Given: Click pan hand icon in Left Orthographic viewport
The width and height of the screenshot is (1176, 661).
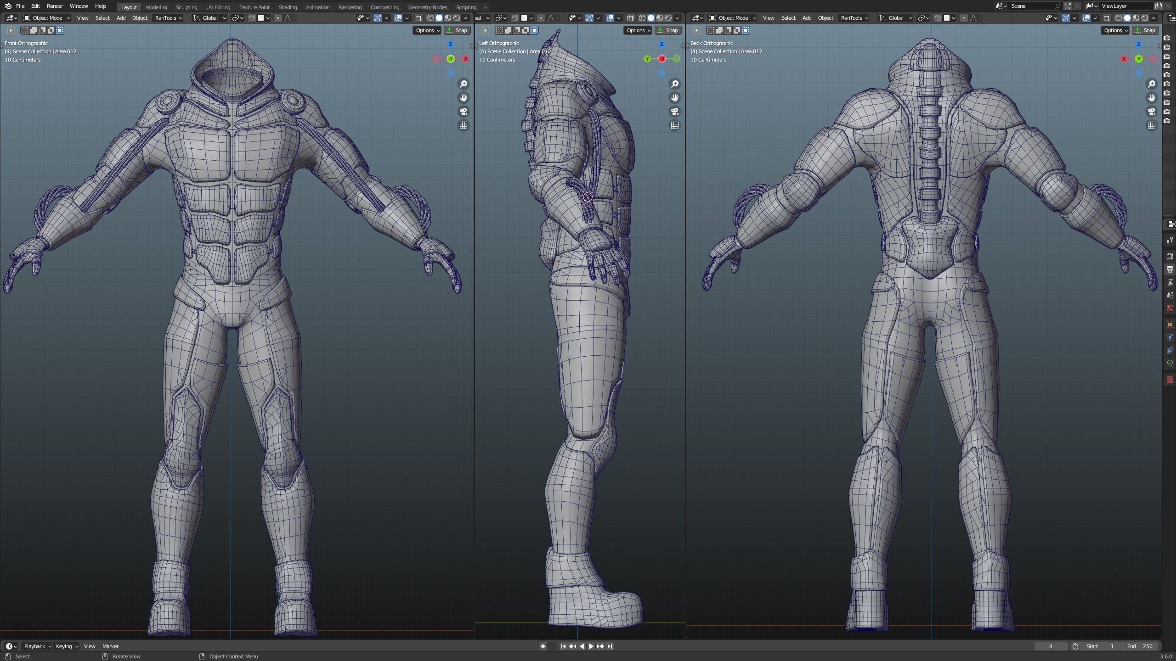Looking at the screenshot, I should click(x=675, y=98).
